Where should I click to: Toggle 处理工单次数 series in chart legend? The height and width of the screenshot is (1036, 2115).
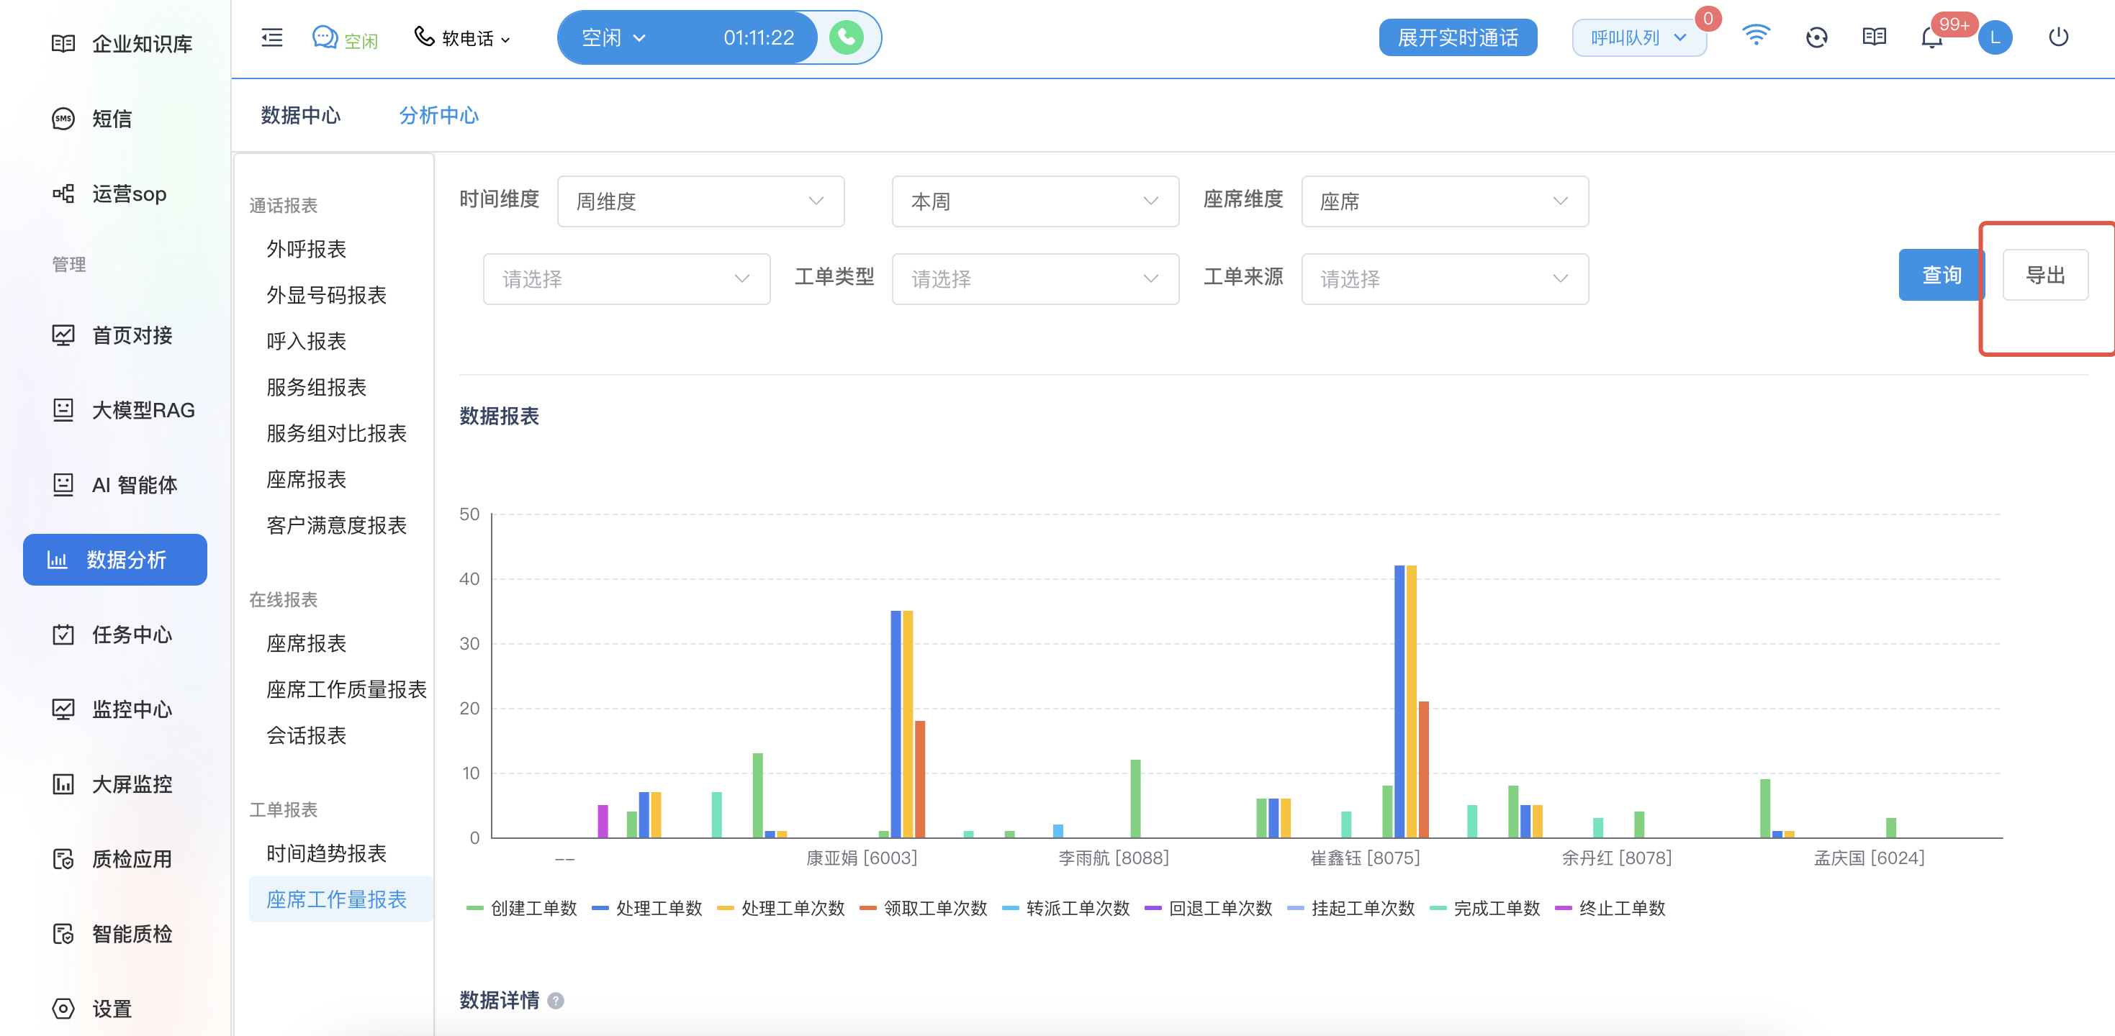(781, 908)
